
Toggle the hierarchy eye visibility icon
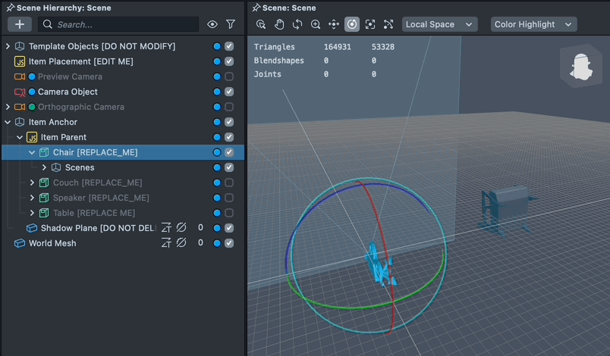(212, 24)
